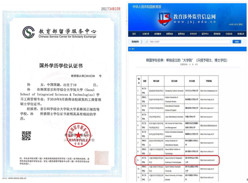Viewport: 248px width, 183px height.
Task: Open the highlighted www.assist.ac.kr link in row 9
Action: click(x=207, y=160)
